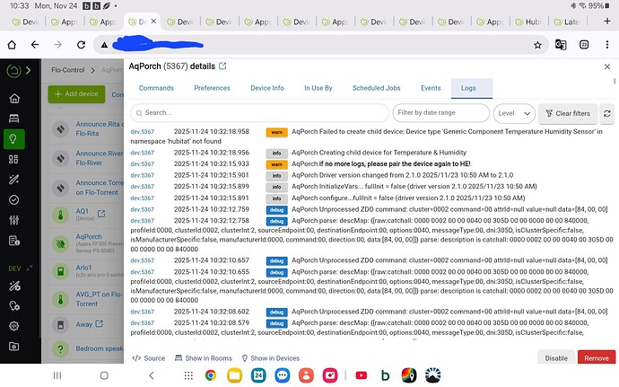The image size is (619, 387).
Task: Expand the sidebar with the chevron arrow
Action: (29, 70)
